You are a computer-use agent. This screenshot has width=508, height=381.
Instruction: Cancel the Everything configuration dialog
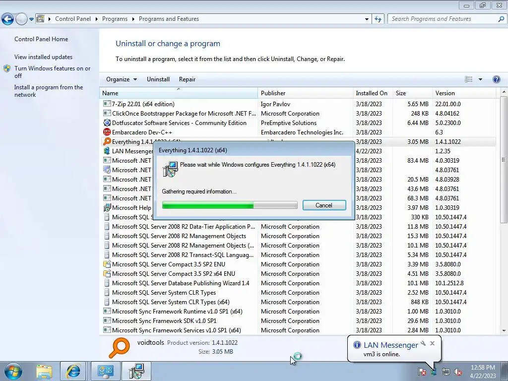pyautogui.click(x=324, y=205)
